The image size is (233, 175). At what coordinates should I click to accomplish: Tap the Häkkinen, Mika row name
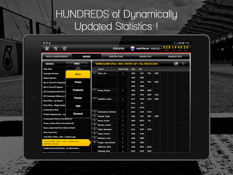pyautogui.click(x=104, y=147)
